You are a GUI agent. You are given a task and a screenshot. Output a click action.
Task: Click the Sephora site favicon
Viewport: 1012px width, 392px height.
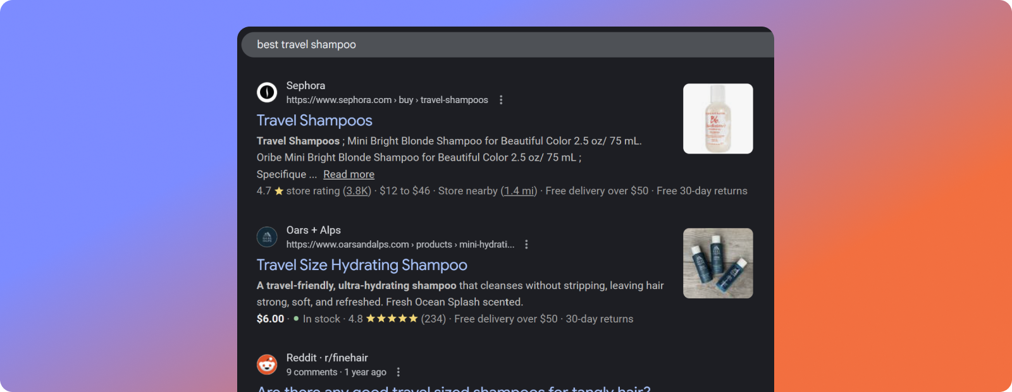tap(267, 92)
